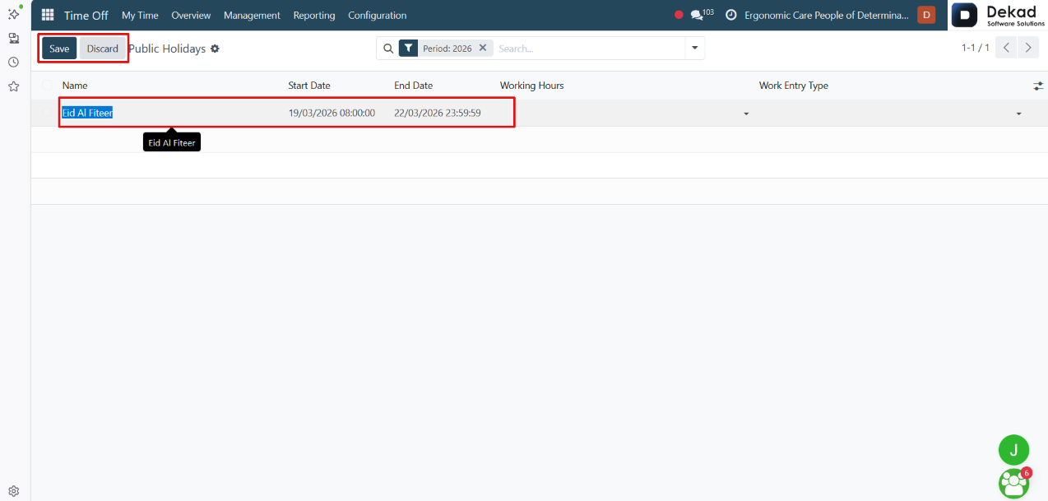The image size is (1048, 501).
Task: Expand the search options dropdown toggle
Action: coord(695,49)
